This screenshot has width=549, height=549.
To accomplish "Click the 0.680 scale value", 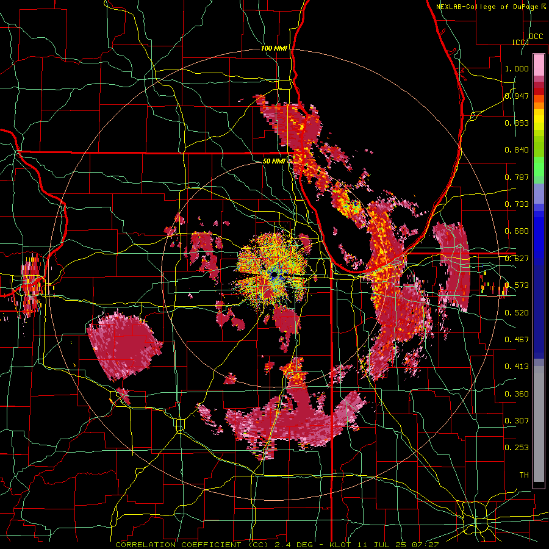I will click(517, 231).
